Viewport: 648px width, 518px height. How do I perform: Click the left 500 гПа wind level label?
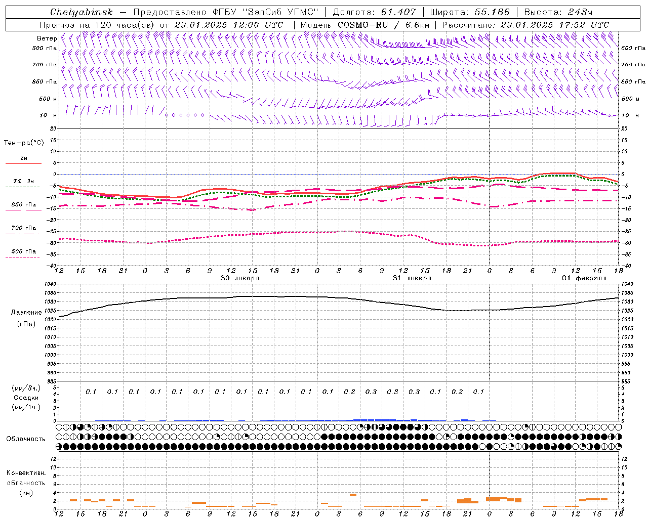click(45, 48)
